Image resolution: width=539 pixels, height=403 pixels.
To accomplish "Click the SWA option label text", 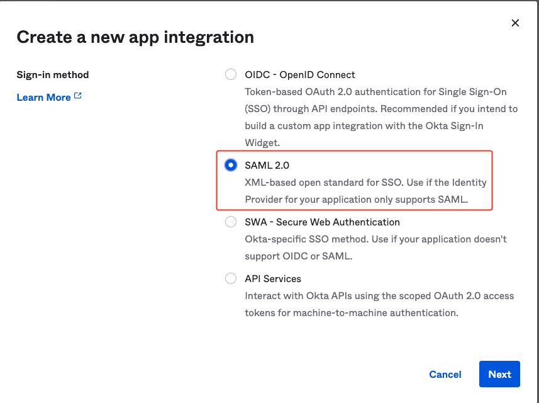I will pyautogui.click(x=322, y=222).
